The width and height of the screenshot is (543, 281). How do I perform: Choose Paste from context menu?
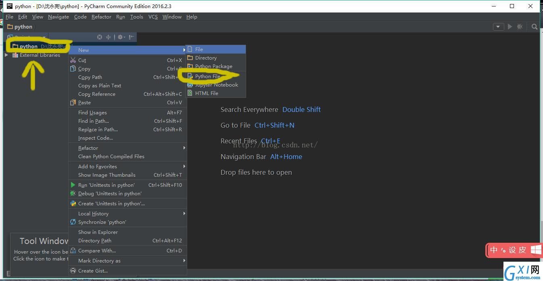pyautogui.click(x=127, y=102)
